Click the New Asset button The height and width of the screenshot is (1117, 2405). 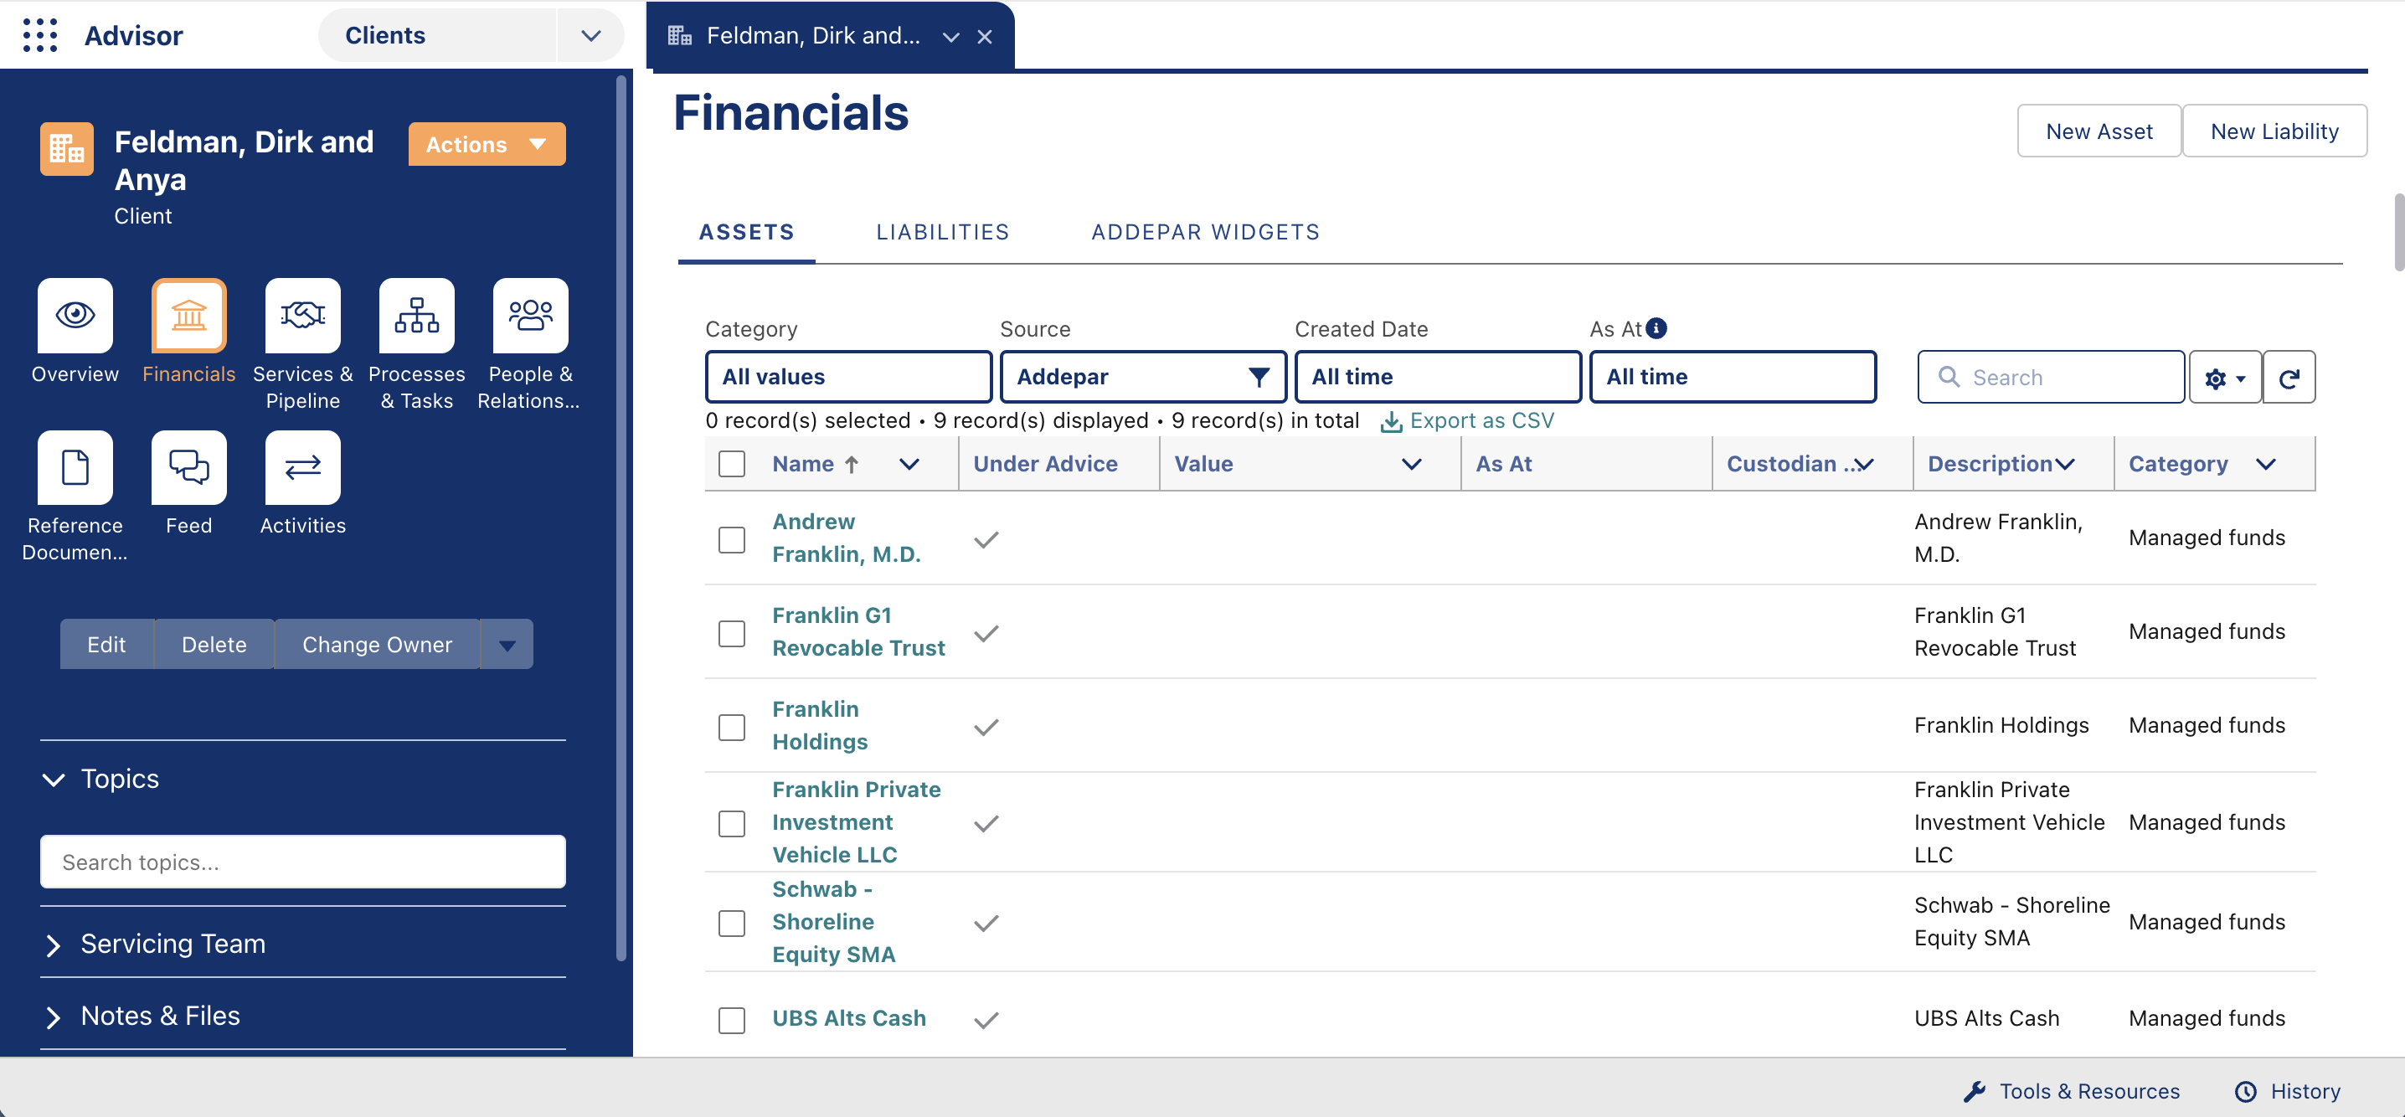coord(2099,131)
